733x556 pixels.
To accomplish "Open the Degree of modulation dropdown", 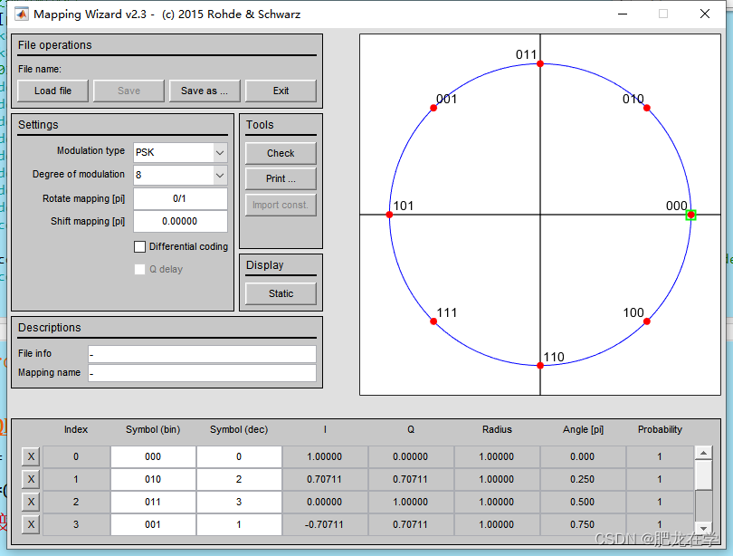I will pos(180,175).
